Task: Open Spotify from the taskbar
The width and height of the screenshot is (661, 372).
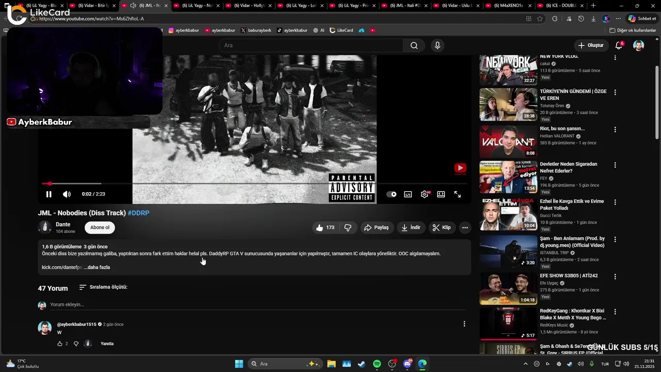Action: tap(377, 364)
